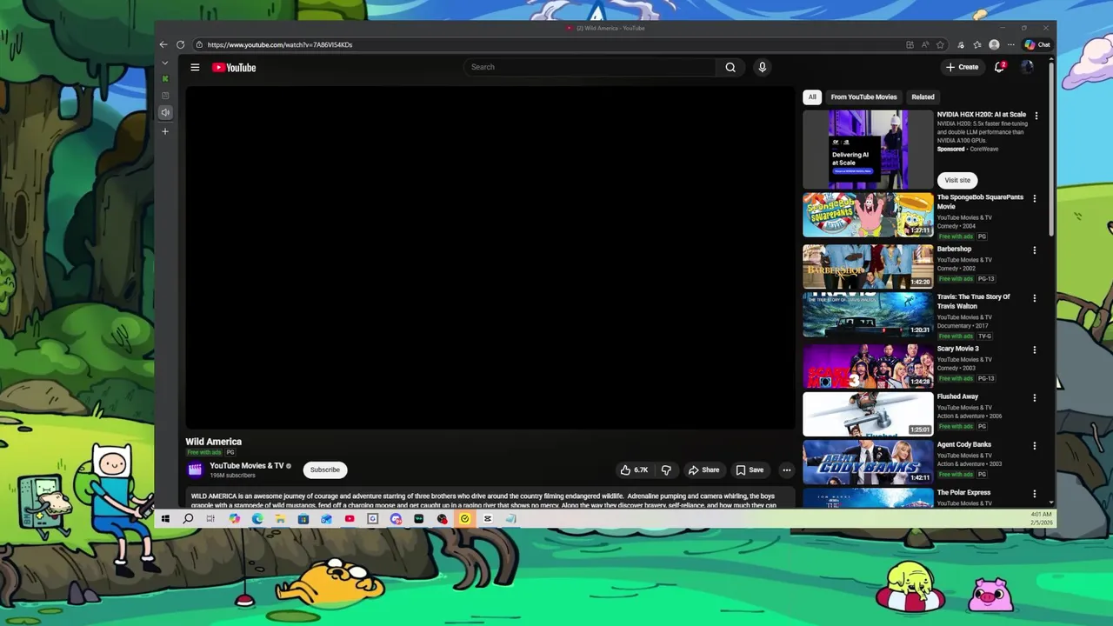The height and width of the screenshot is (626, 1113).
Task: Open the YouTube account avatar menu
Action: (x=1027, y=67)
